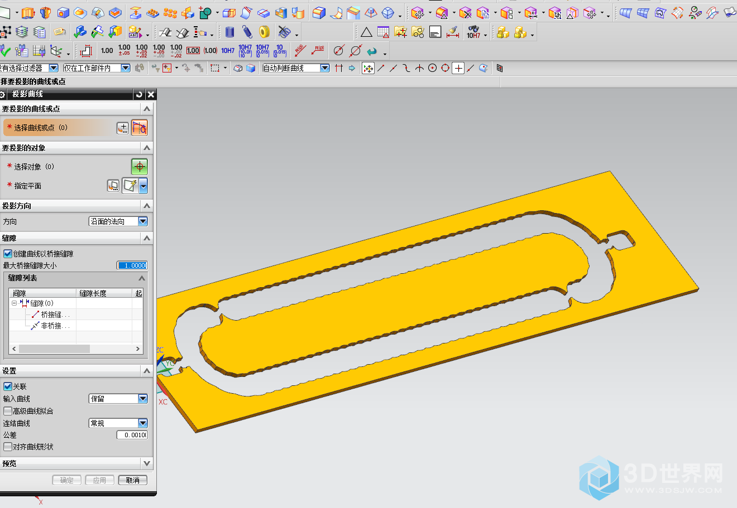Toggle 创建曲线以桥接缝隙 checkbox
The height and width of the screenshot is (508, 737).
pos(8,254)
